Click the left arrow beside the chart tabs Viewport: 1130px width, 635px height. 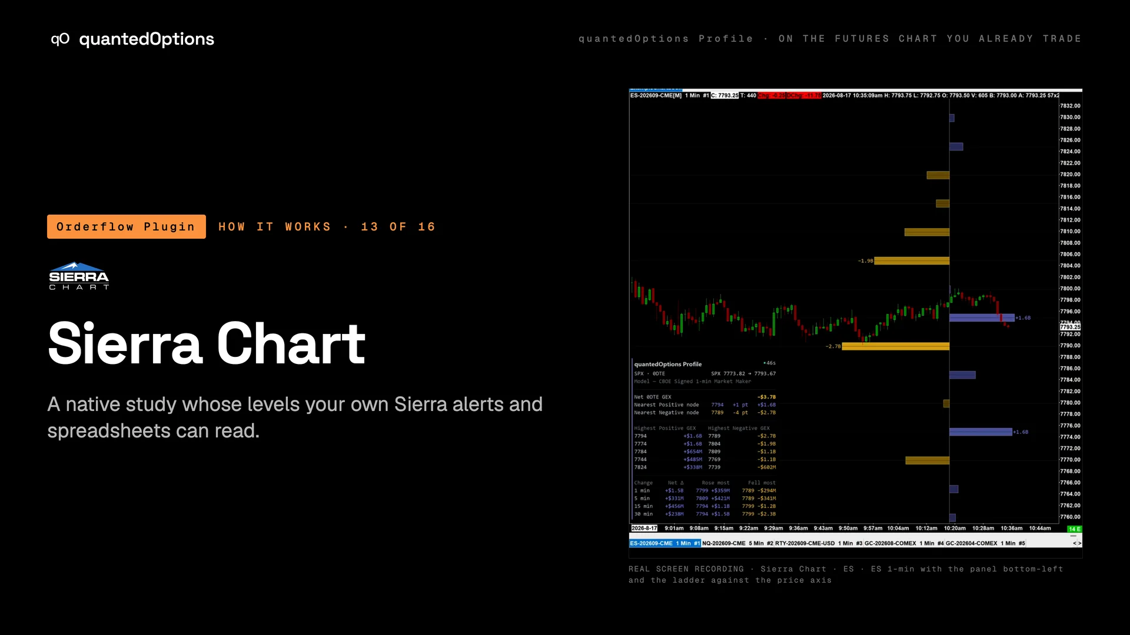point(1074,543)
